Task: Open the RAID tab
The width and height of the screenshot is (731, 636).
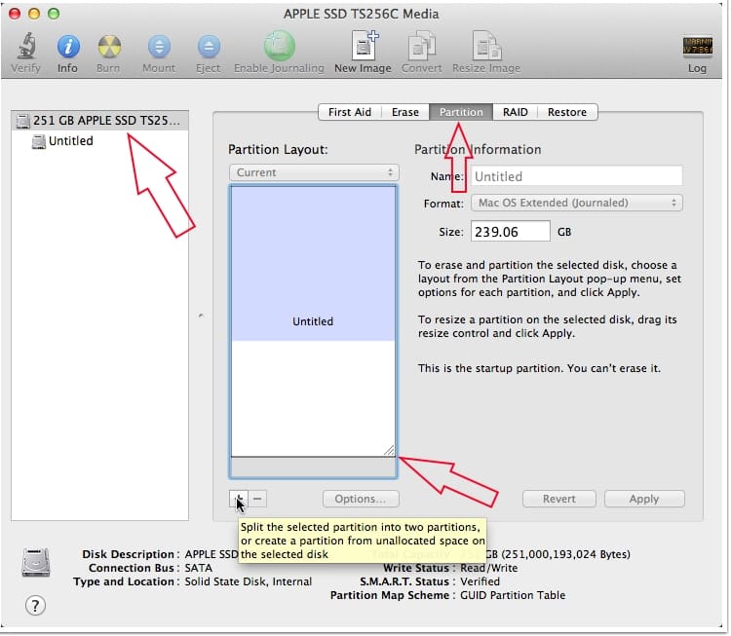Action: [x=516, y=112]
